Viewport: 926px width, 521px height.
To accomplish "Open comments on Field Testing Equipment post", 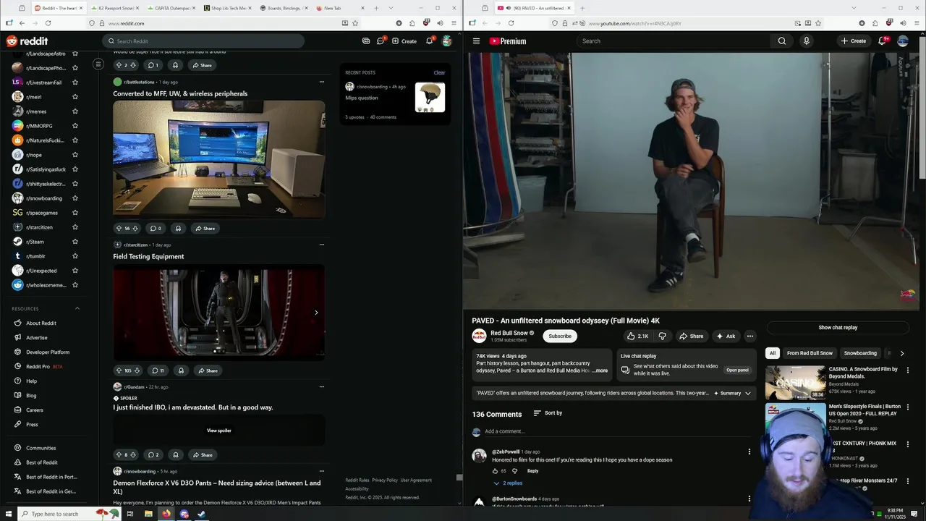I will tap(157, 370).
